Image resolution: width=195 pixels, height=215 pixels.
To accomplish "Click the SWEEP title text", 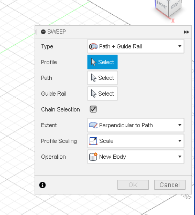I will tap(57, 32).
